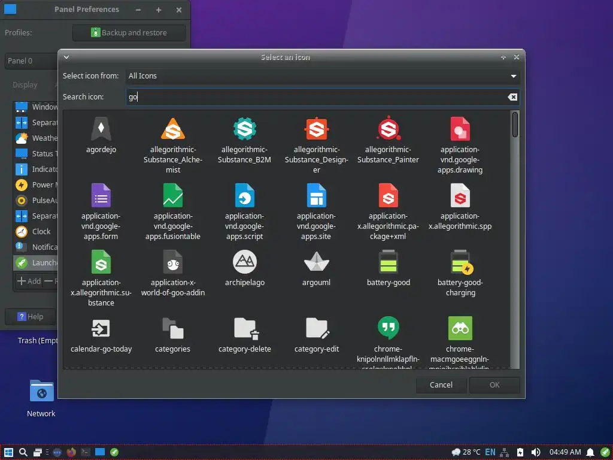Confirm with the OK button

(x=494, y=385)
